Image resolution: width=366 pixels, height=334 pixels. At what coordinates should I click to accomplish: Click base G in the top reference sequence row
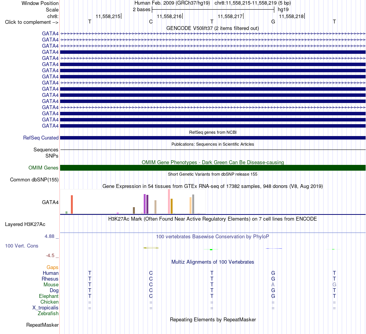point(273,22)
